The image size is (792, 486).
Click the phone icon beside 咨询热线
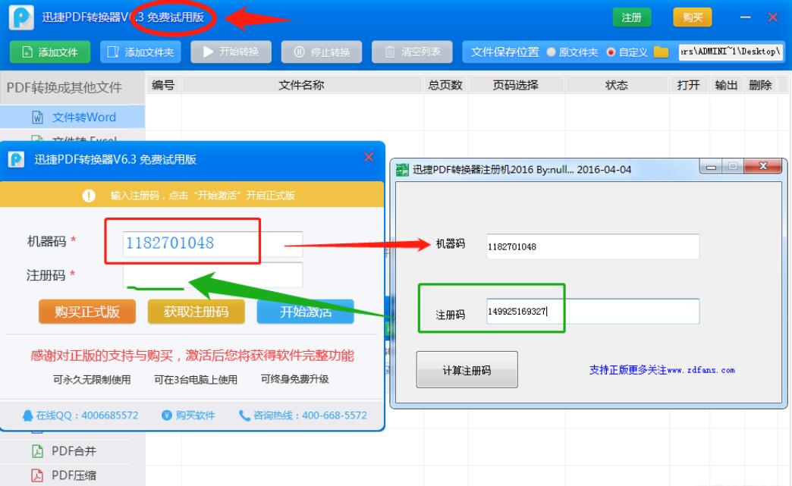pos(244,415)
